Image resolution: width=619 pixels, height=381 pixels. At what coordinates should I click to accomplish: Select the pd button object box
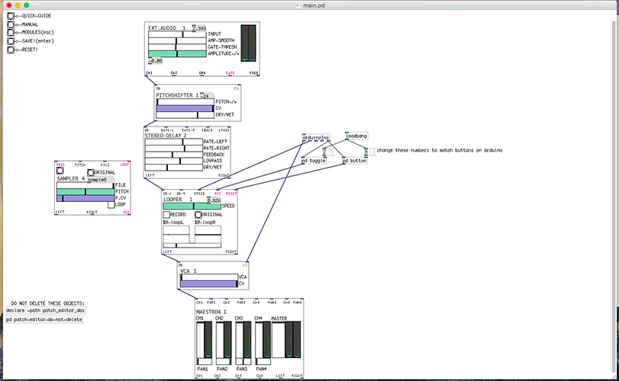355,161
